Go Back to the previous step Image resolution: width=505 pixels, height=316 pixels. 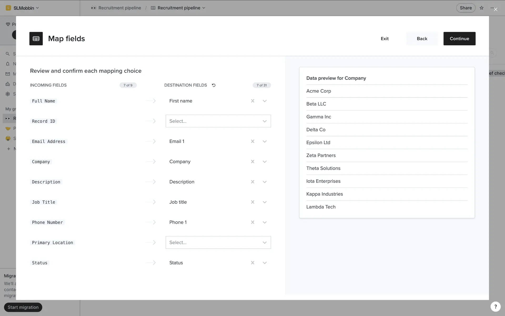click(x=422, y=39)
